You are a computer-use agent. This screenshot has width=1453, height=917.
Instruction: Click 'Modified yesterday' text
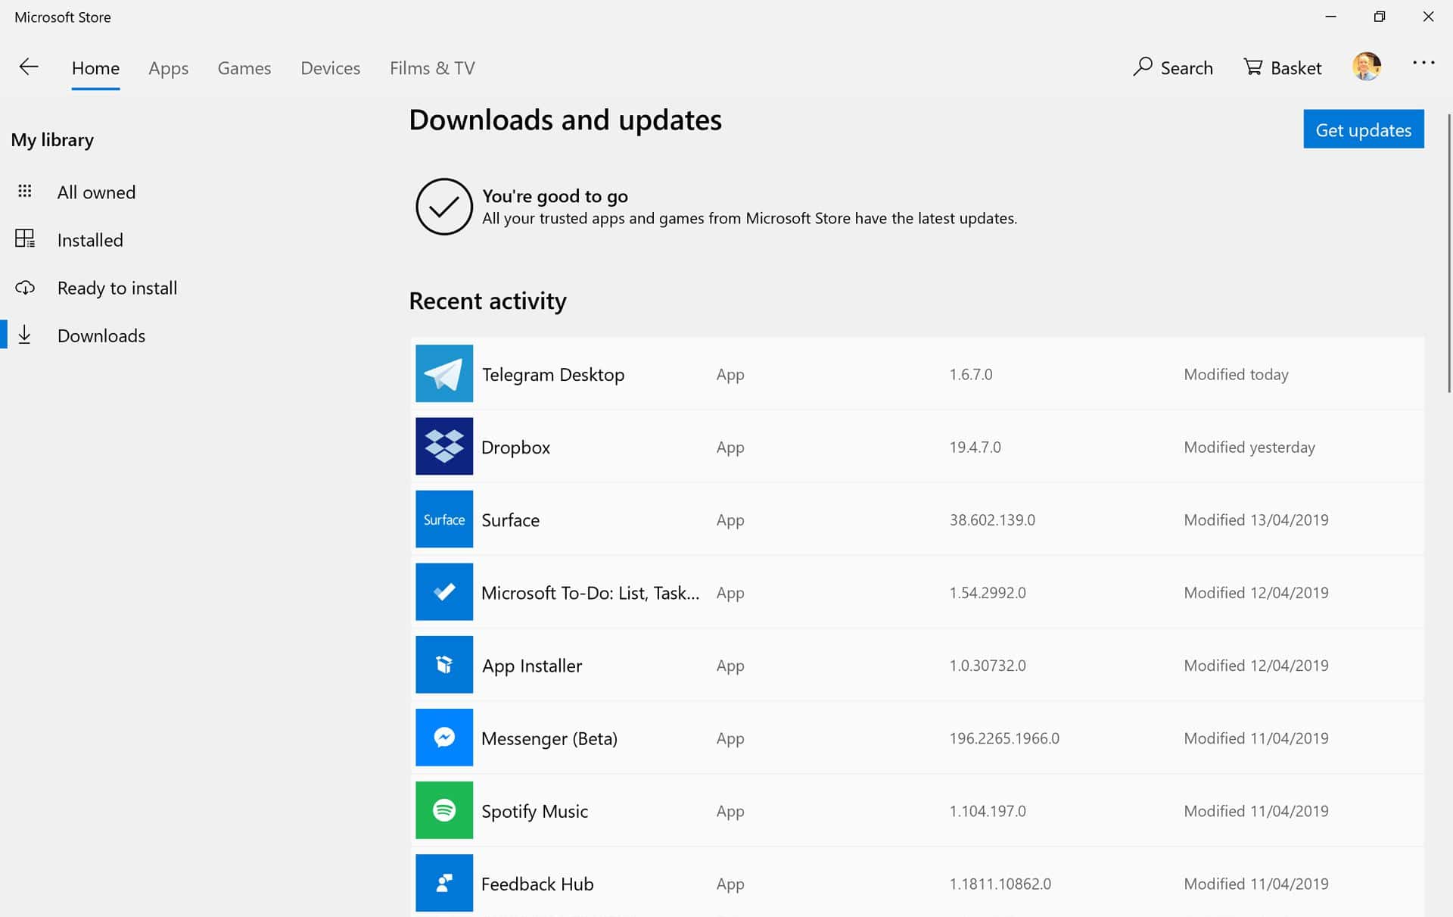[x=1249, y=447]
